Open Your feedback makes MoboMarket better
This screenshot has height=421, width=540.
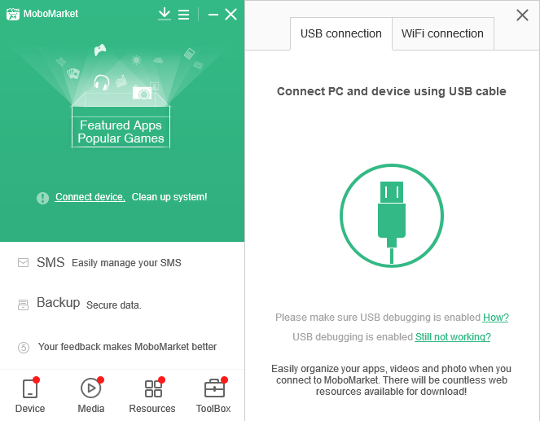tap(127, 347)
